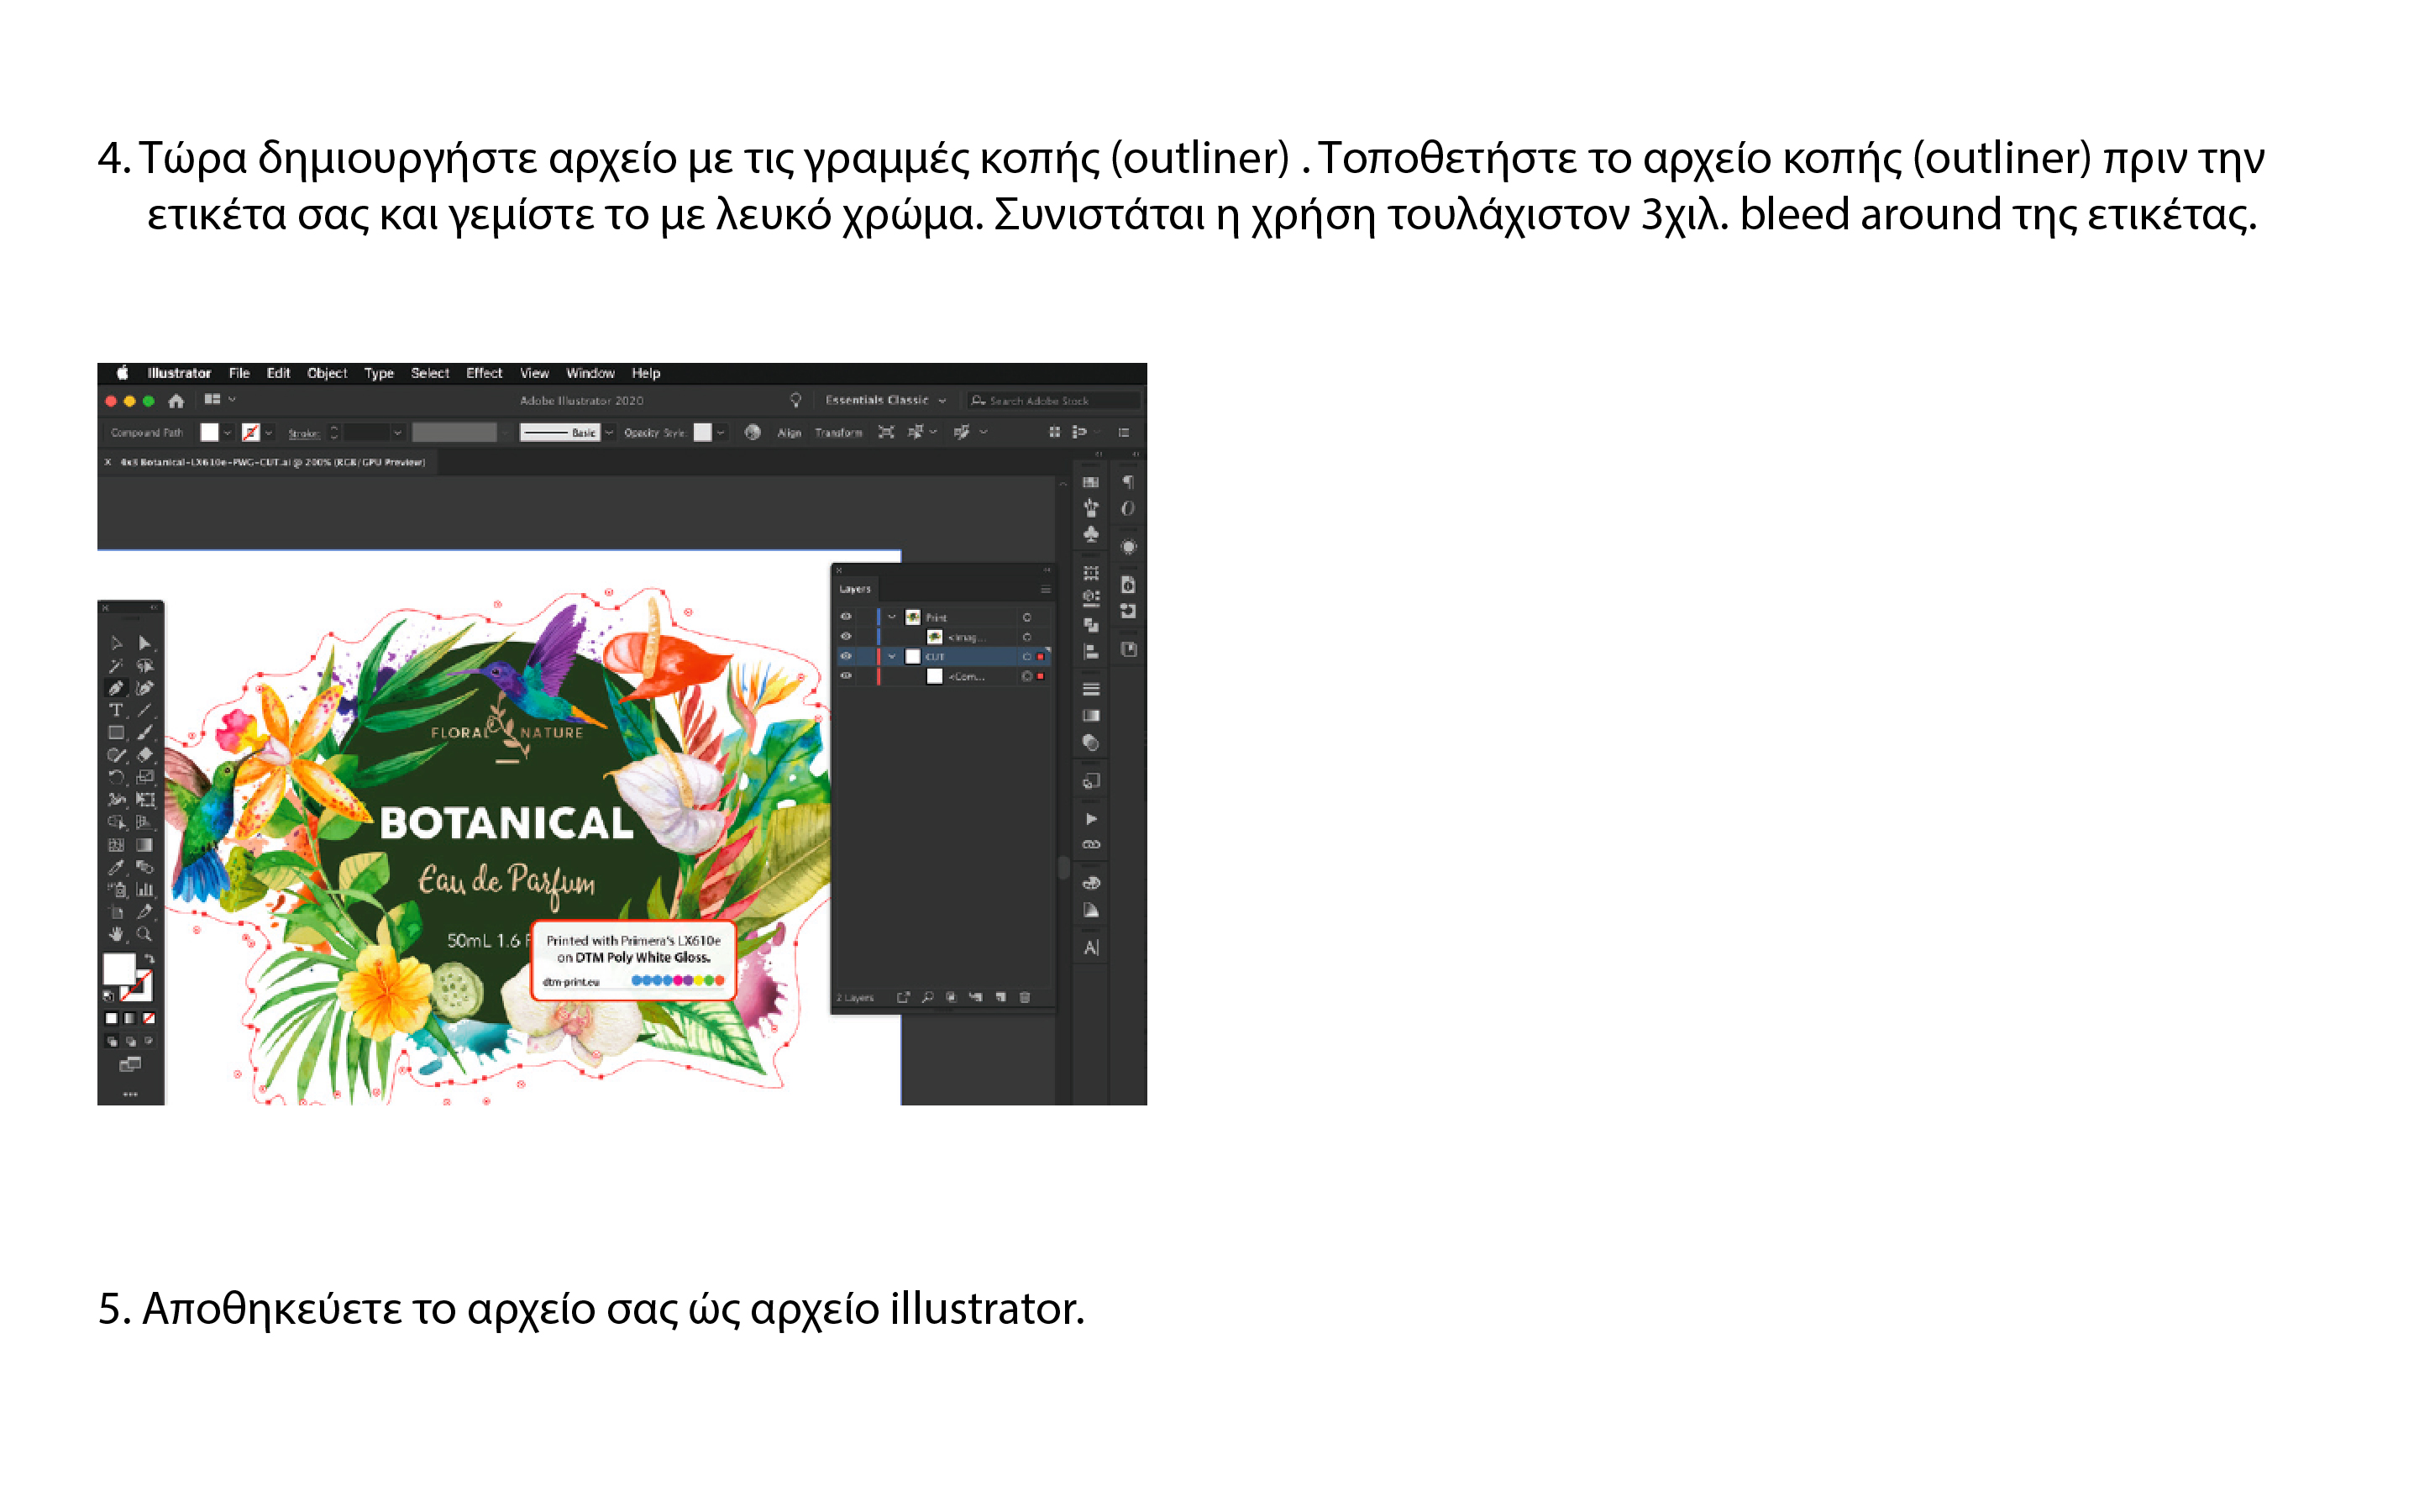Open Basic brush definition dropdown
Image resolution: width=2419 pixels, height=1512 pixels.
coord(609,433)
